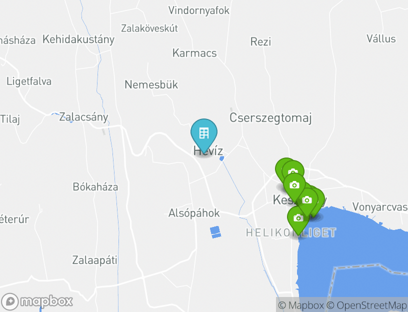
Task: Select the southernmost green camera pin above Helikon Liget
Action: (298, 218)
